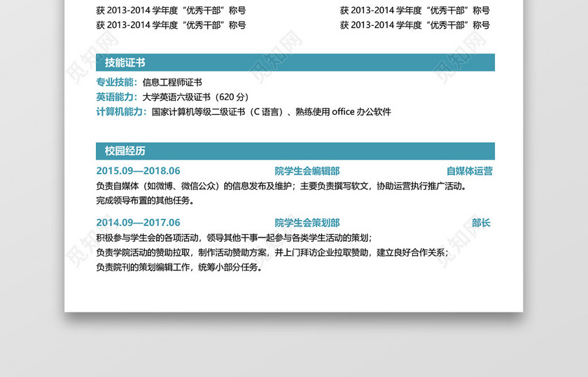The width and height of the screenshot is (588, 377).
Task: Select the 专业技能 label
Action: pyautogui.click(x=117, y=82)
